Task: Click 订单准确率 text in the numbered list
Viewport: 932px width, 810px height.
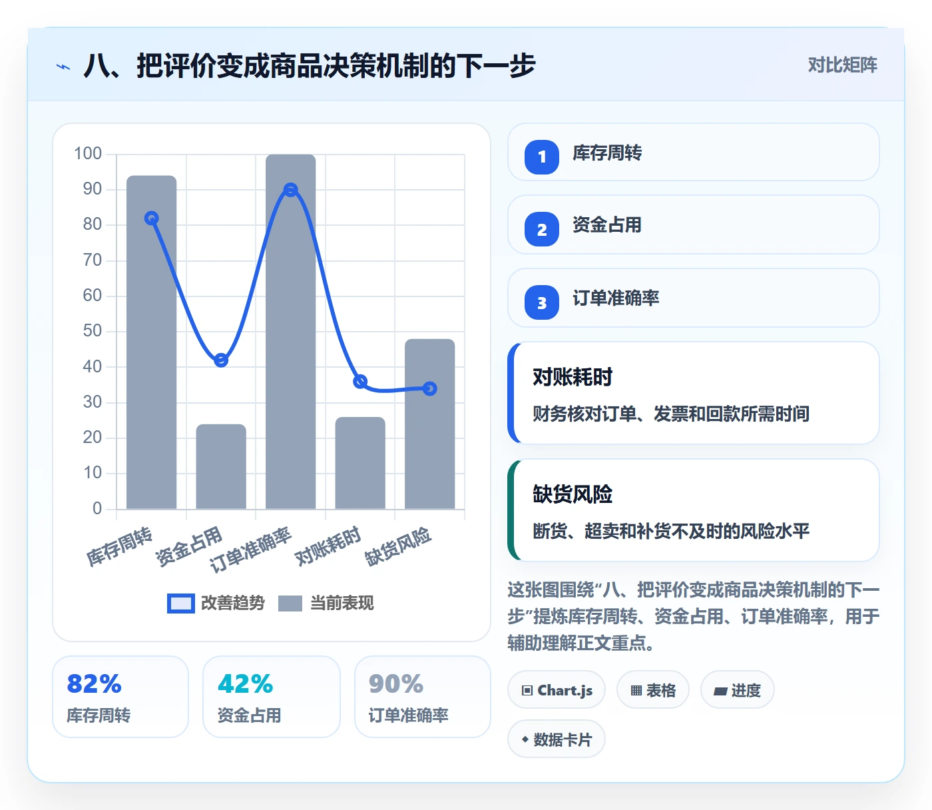Action: click(616, 298)
